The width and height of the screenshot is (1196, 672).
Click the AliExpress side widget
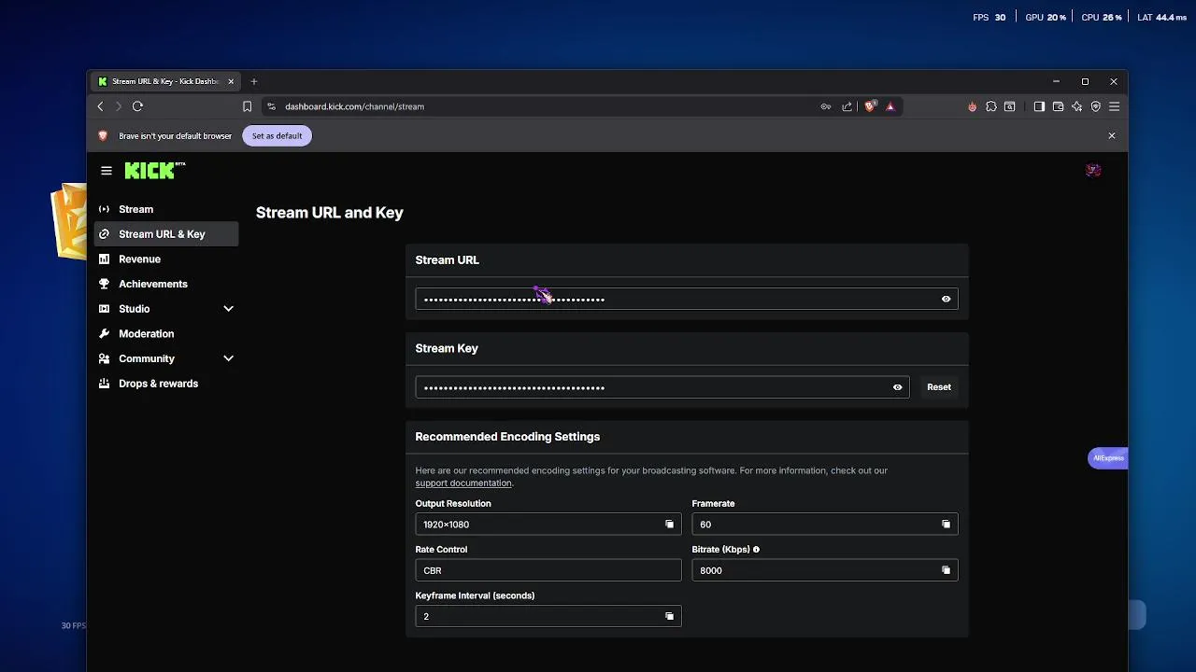pos(1108,458)
